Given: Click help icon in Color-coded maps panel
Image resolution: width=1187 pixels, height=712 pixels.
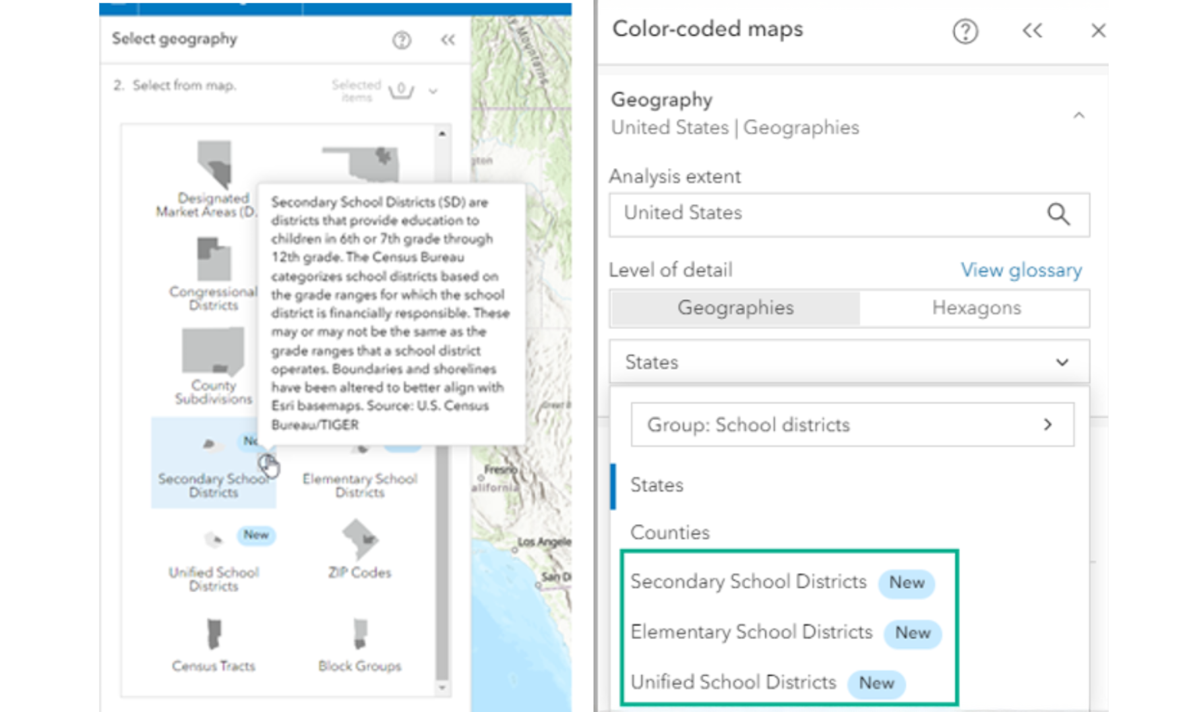Looking at the screenshot, I should [x=965, y=31].
